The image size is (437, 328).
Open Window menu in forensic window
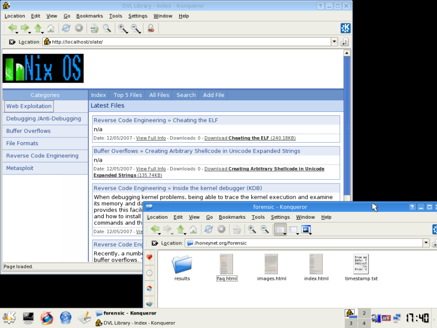[305, 217]
